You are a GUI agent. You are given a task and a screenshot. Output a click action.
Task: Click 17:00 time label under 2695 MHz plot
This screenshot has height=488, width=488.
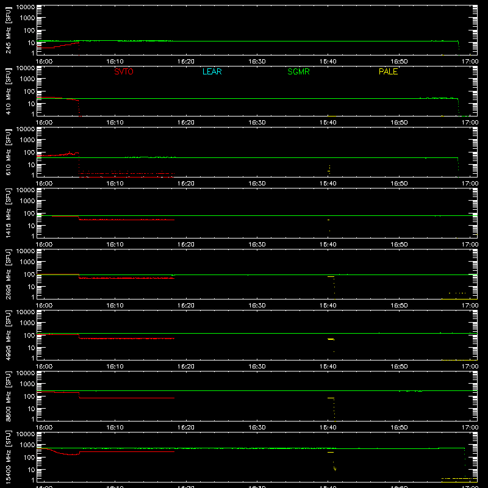click(x=470, y=306)
